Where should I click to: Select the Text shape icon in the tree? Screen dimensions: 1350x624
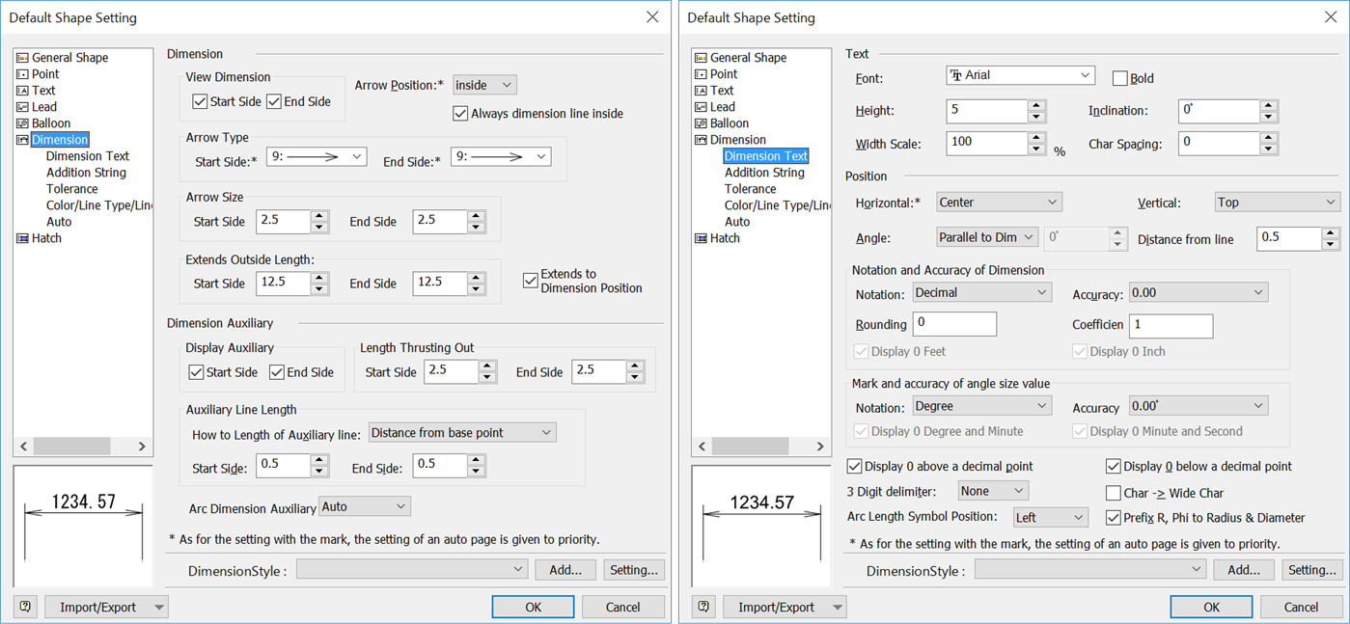pyautogui.click(x=23, y=90)
